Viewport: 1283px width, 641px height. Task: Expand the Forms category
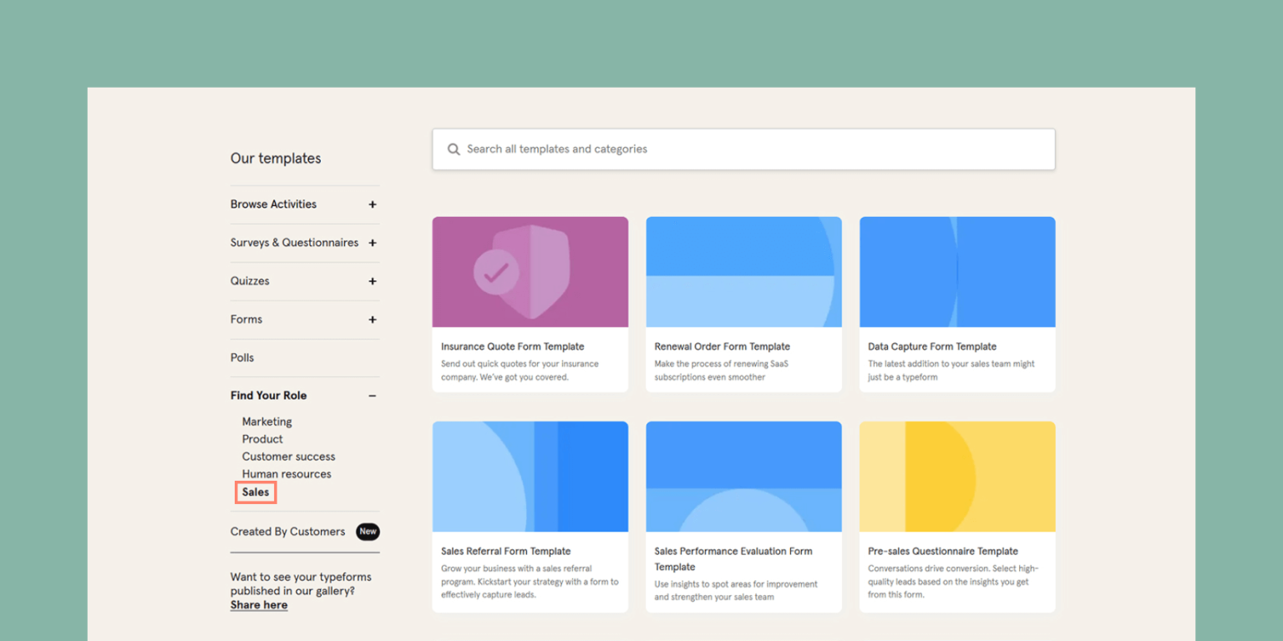point(373,320)
